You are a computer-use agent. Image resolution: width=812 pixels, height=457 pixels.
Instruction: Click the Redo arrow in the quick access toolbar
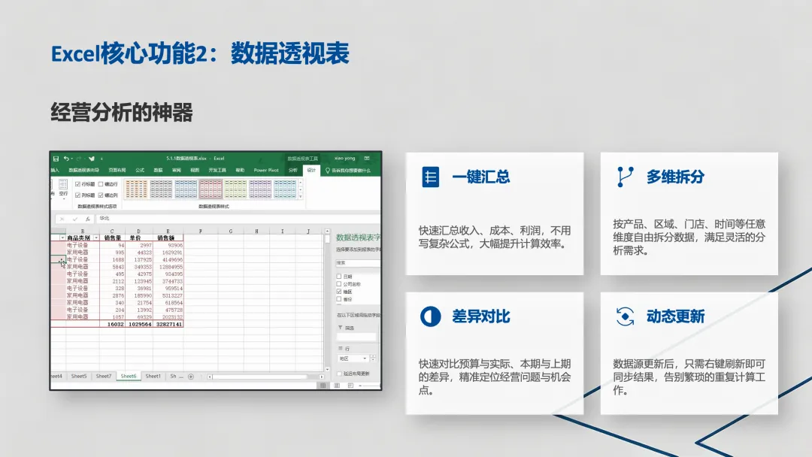(79, 159)
